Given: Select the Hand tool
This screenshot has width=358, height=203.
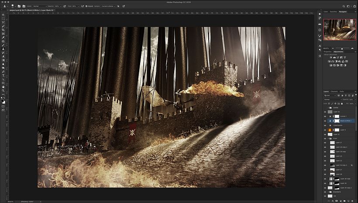Looking at the screenshot, I should (3, 87).
